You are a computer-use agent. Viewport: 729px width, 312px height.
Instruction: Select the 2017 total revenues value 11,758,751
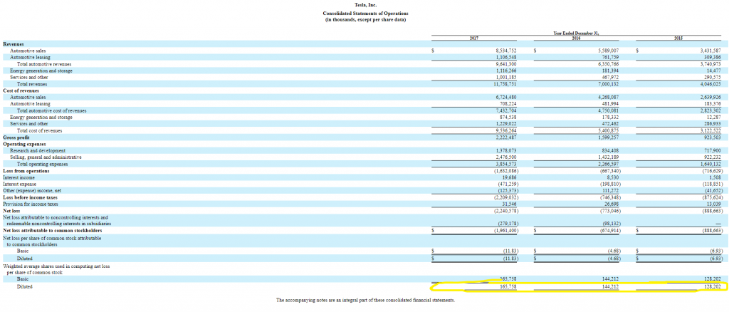(x=505, y=84)
